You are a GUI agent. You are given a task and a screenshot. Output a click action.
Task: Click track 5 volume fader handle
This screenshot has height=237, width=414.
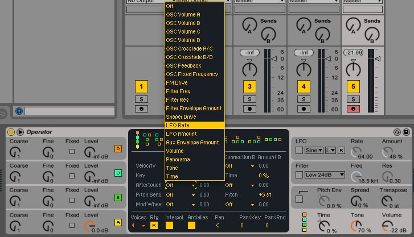(x=378, y=59)
